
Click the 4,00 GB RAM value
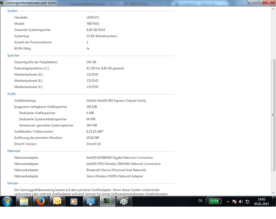pyautogui.click(x=96, y=30)
